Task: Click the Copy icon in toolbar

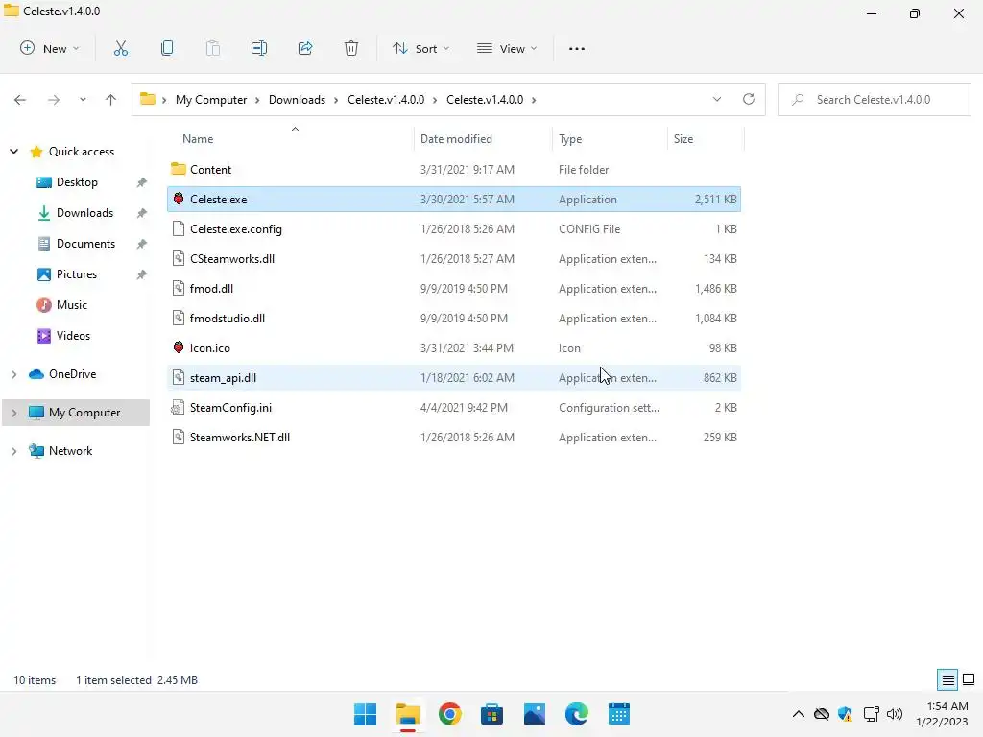Action: [x=167, y=48]
